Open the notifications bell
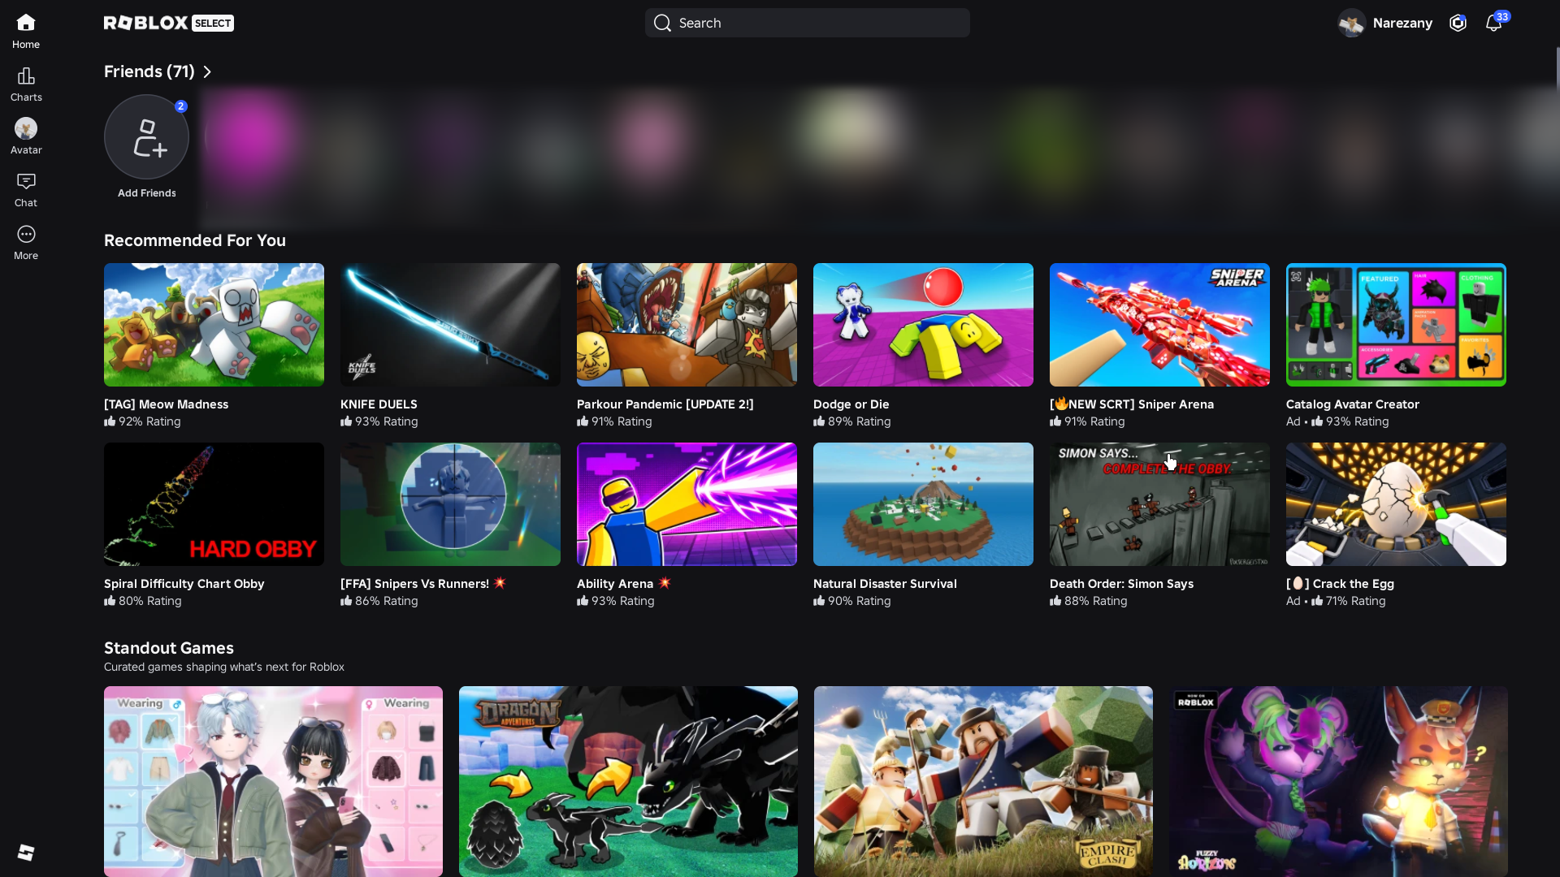 [x=1493, y=23]
